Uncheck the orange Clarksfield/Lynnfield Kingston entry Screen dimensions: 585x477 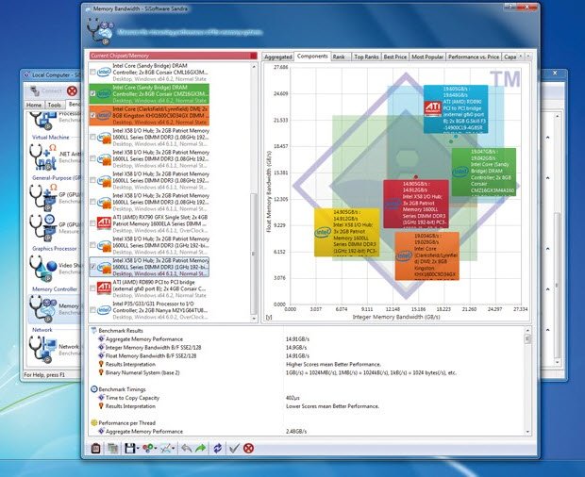[x=92, y=114]
